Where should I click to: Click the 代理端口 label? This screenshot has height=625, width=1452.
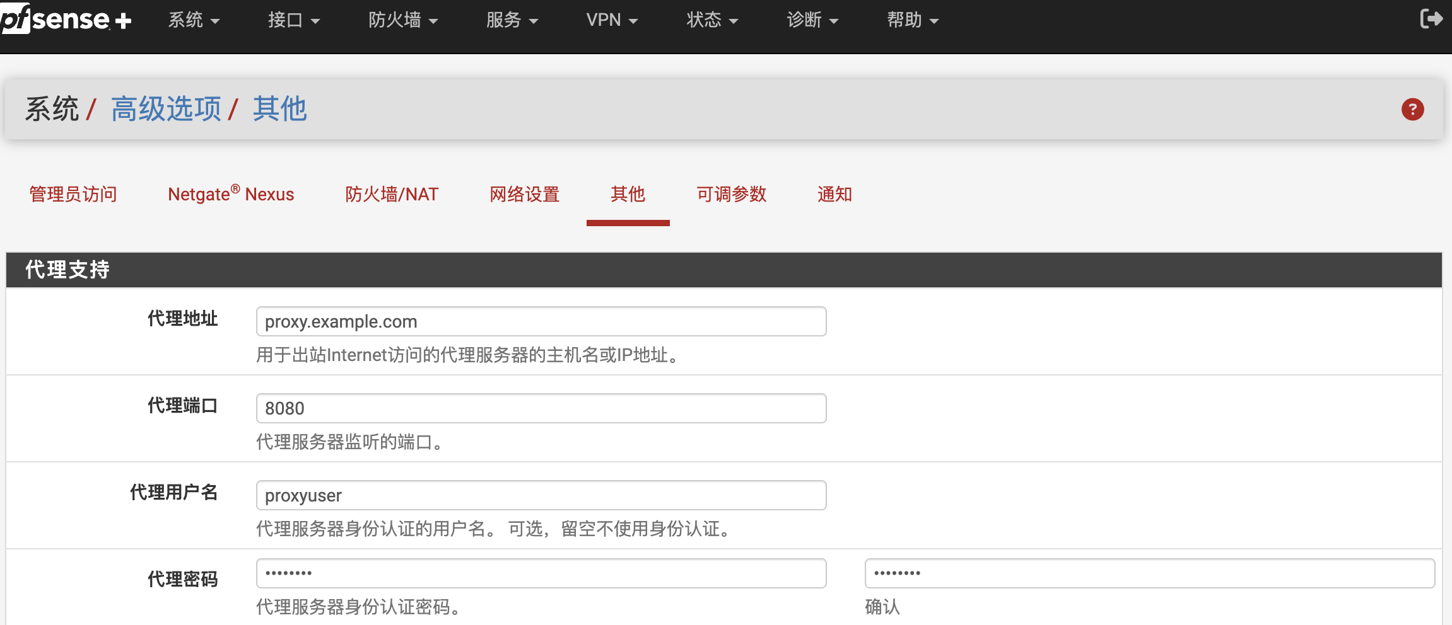[x=183, y=406]
